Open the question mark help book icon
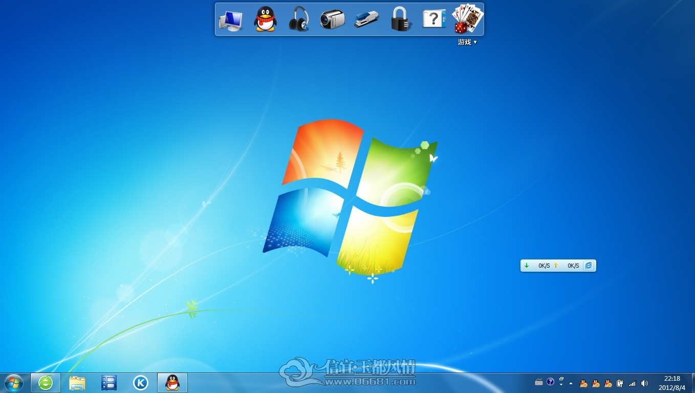This screenshot has height=393, width=695. (x=433, y=19)
